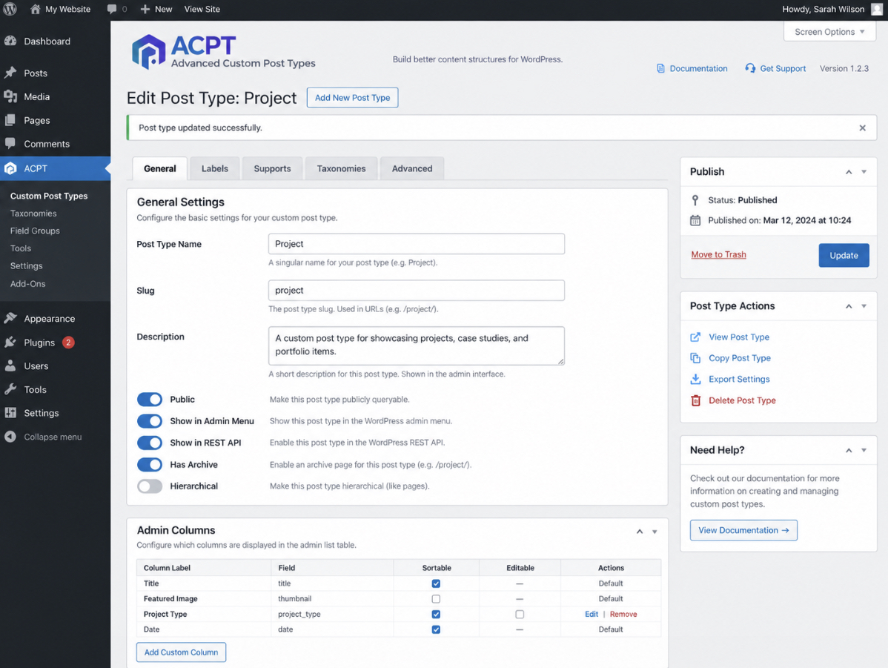888x668 pixels.
Task: Toggle the Show in Admin Menu switch
Action: (x=150, y=421)
